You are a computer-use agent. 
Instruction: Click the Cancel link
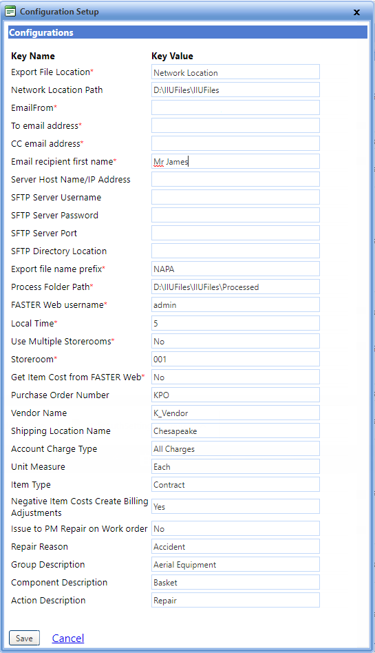point(68,638)
